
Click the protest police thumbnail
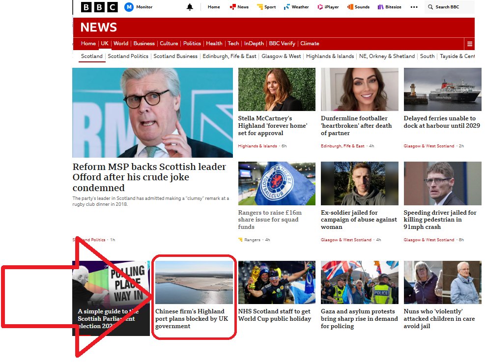coord(359,282)
